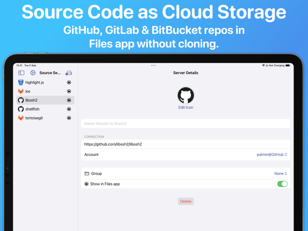This screenshot has height=231, width=308.
Task: Select the ios repository
Action: point(45,92)
